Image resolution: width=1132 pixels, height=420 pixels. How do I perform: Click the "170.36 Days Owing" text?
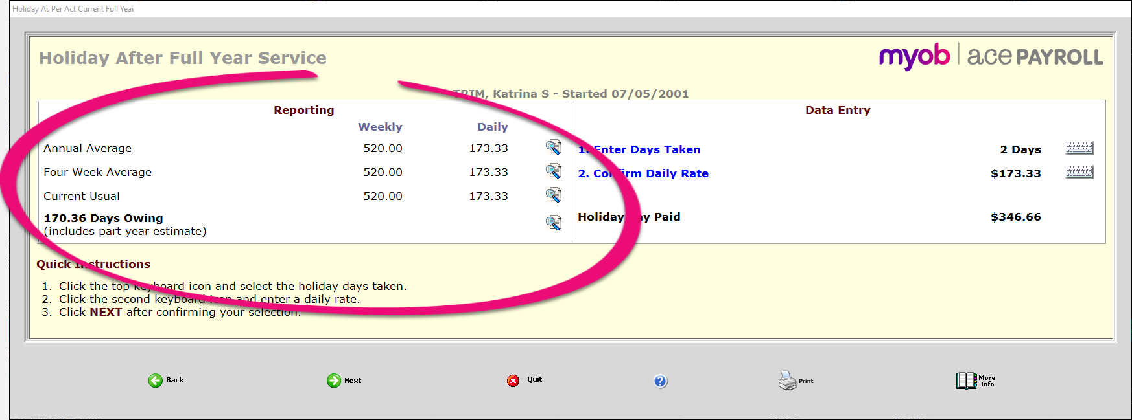coord(103,218)
